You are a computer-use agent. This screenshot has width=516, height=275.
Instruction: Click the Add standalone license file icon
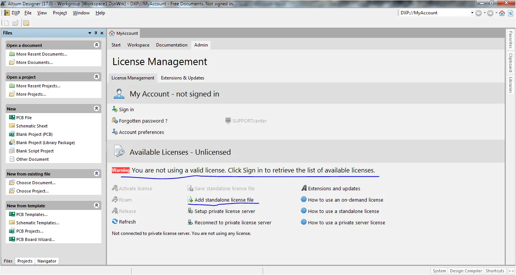(x=191, y=200)
